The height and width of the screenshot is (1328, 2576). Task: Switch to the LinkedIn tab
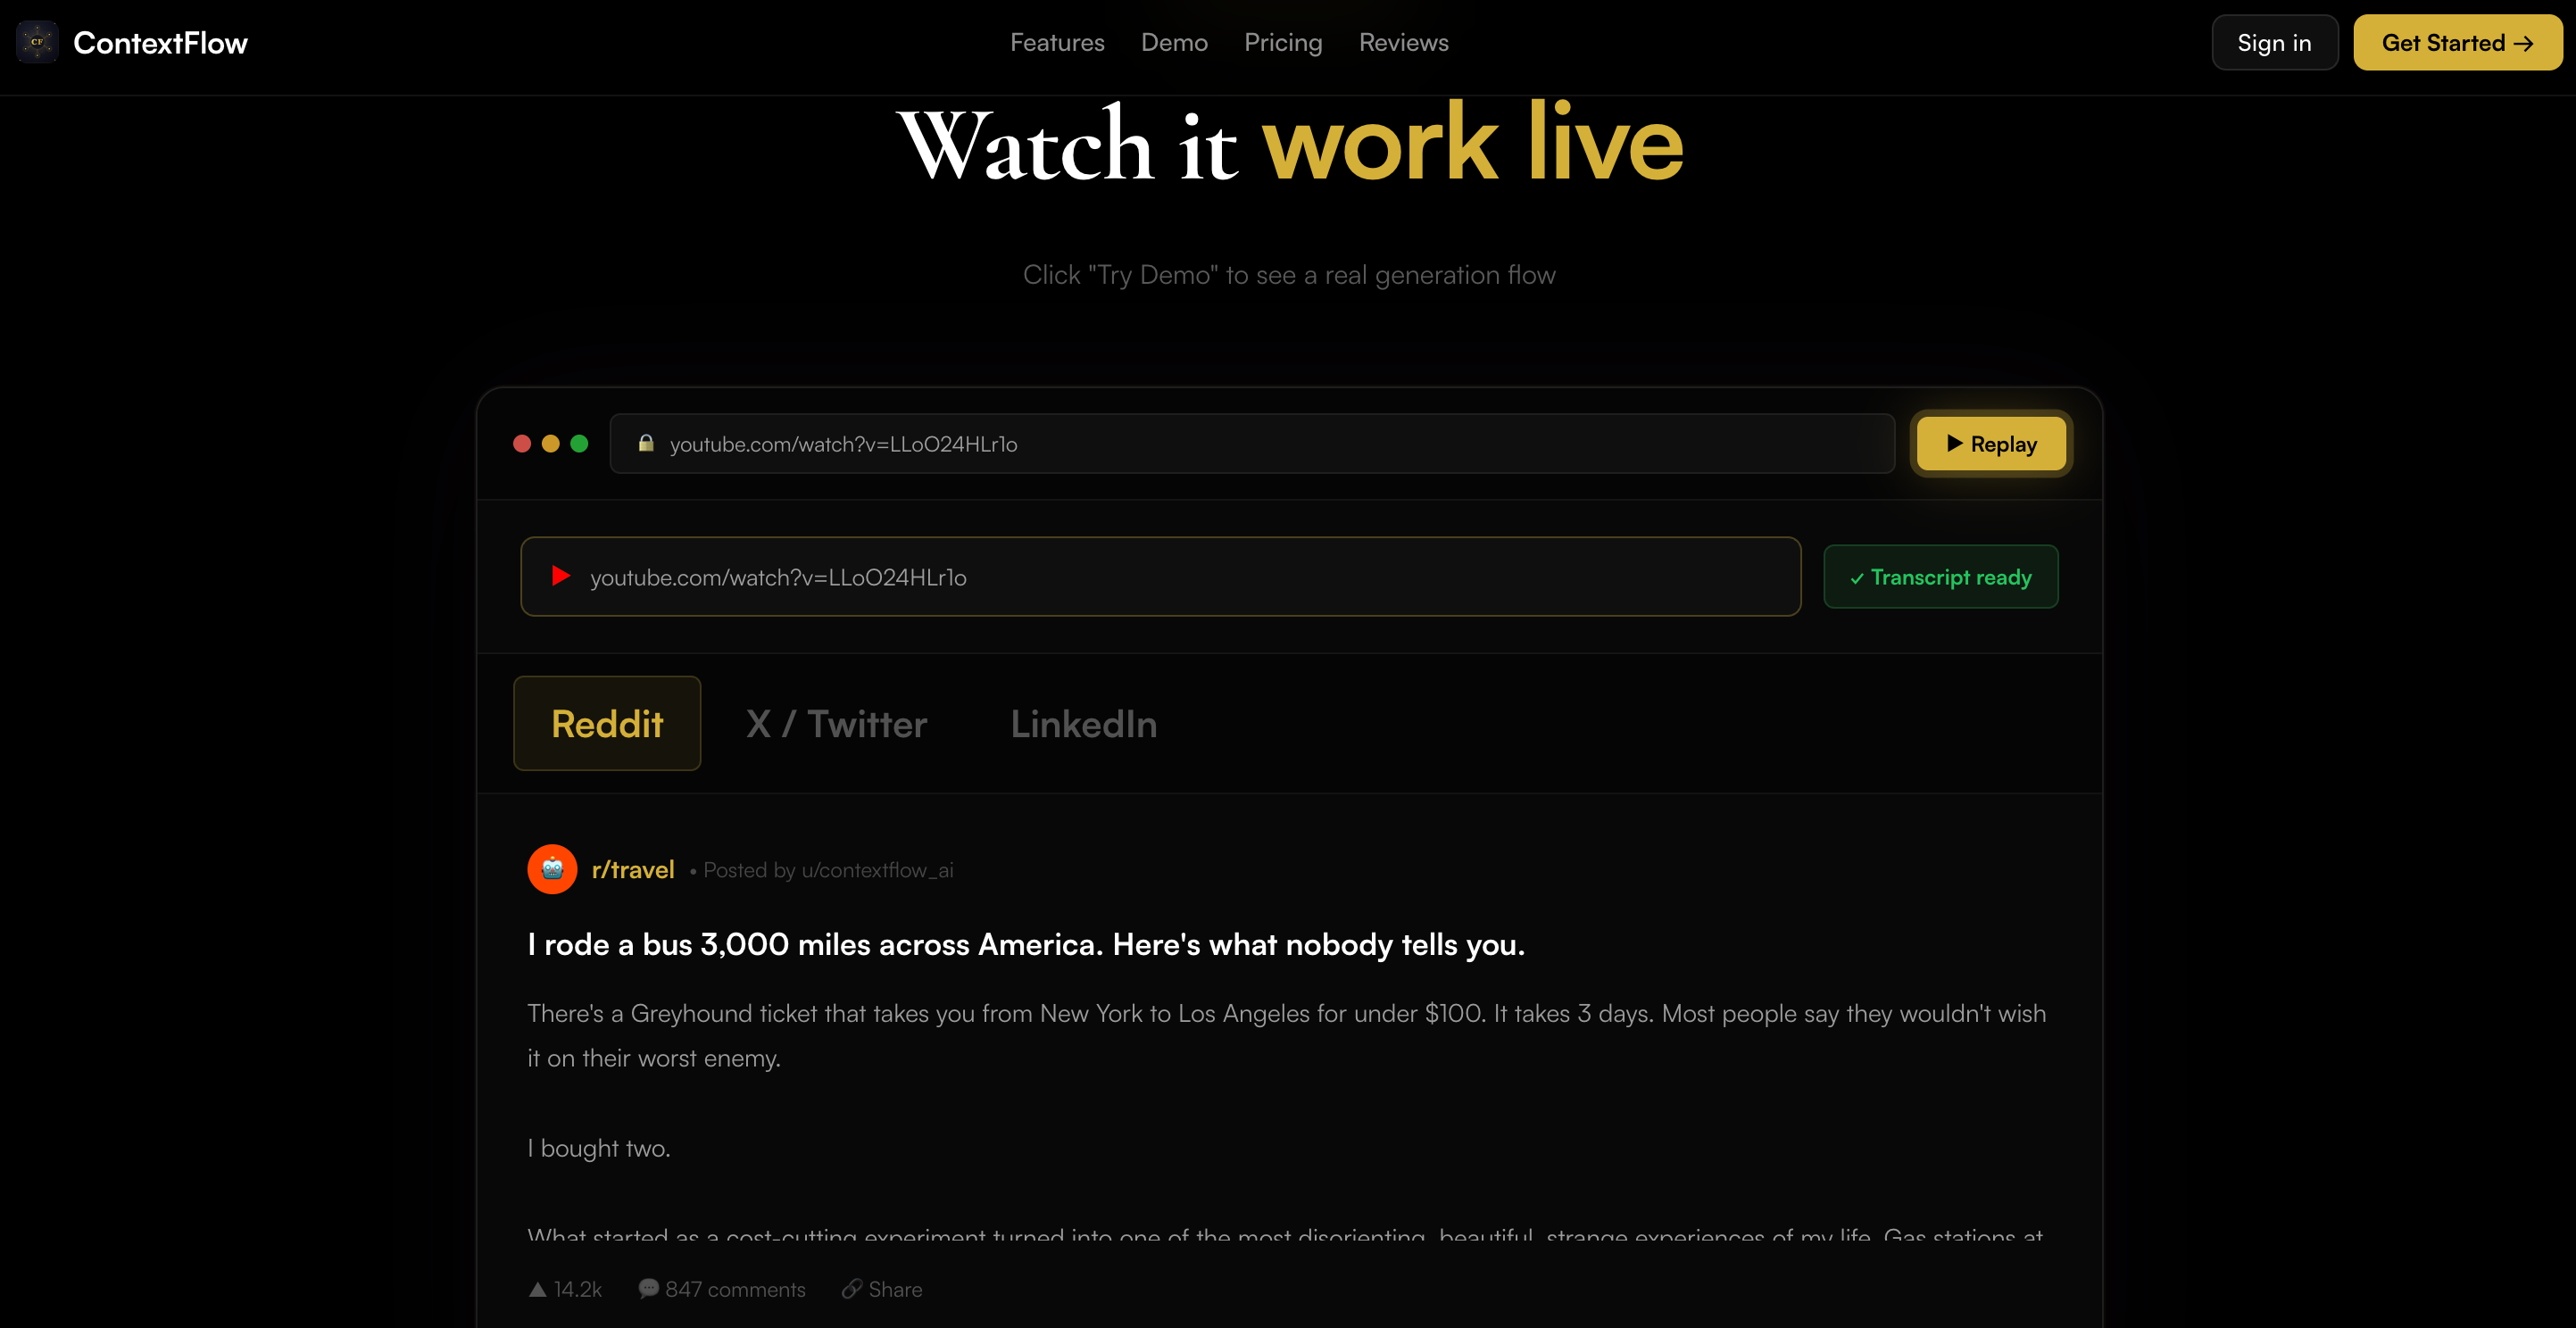tap(1083, 724)
